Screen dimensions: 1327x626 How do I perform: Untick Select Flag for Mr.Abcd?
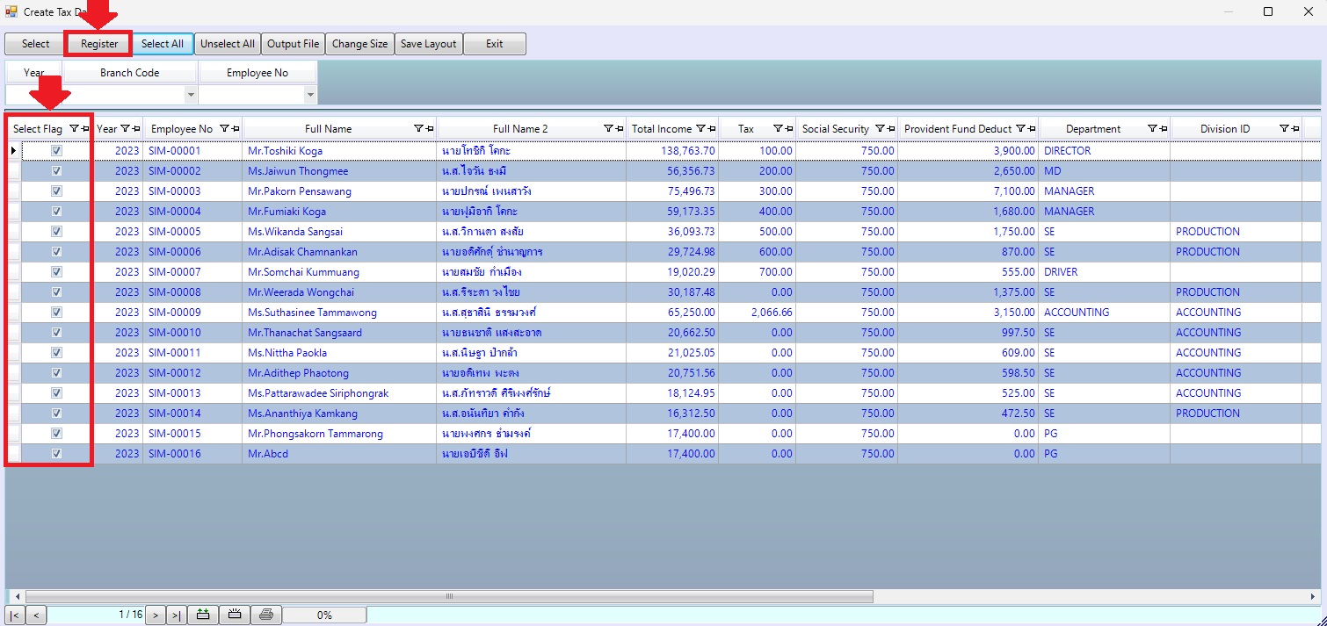pyautogui.click(x=57, y=454)
